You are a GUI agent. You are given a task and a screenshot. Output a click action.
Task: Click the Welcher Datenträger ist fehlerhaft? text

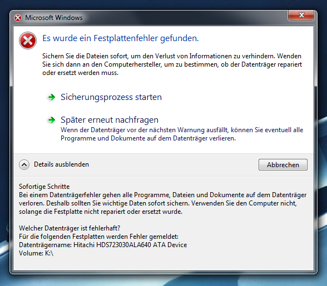pos(70,228)
